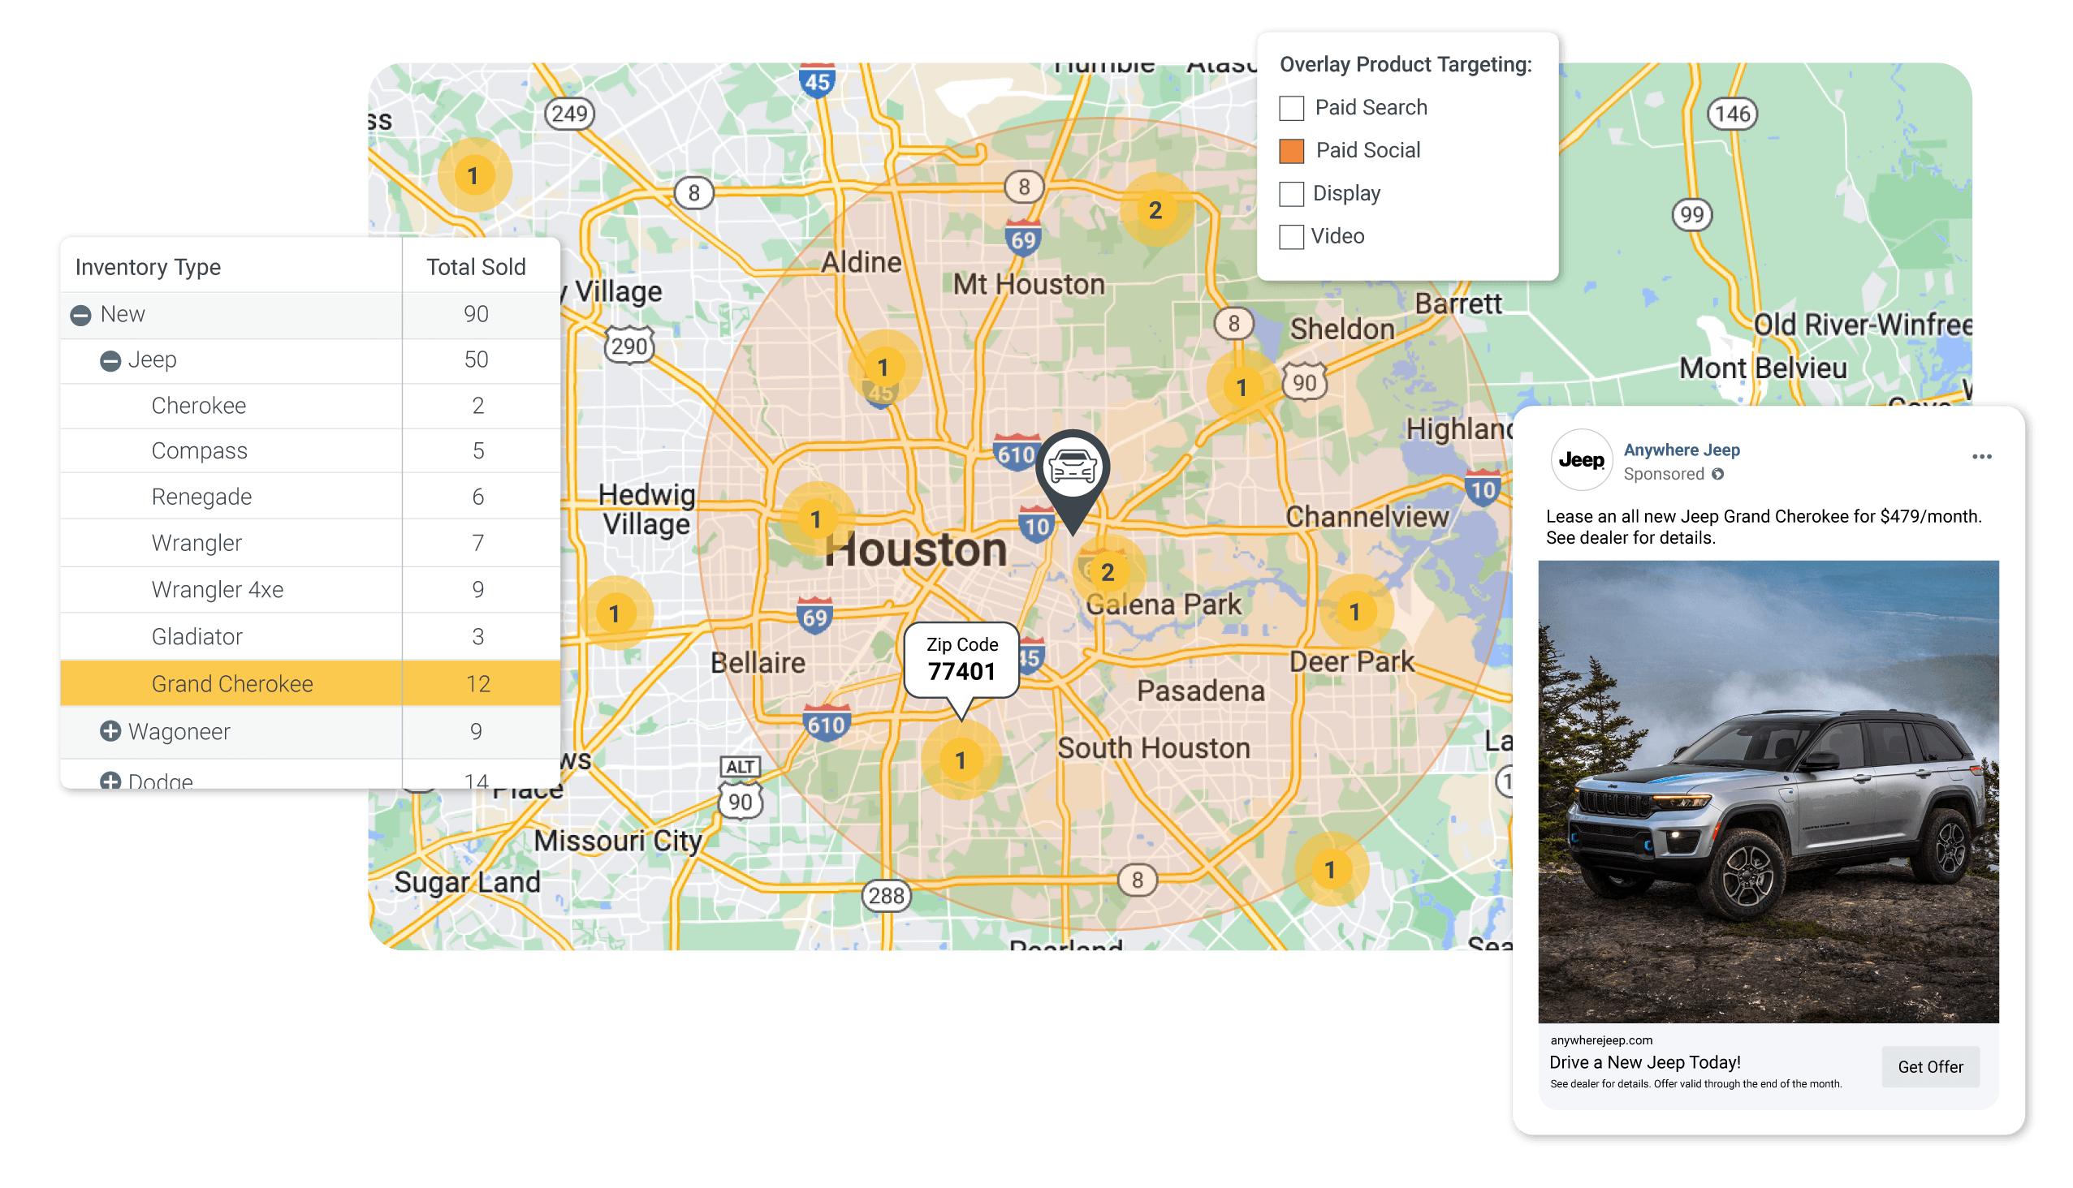Collapse the Jeep row

[110, 360]
